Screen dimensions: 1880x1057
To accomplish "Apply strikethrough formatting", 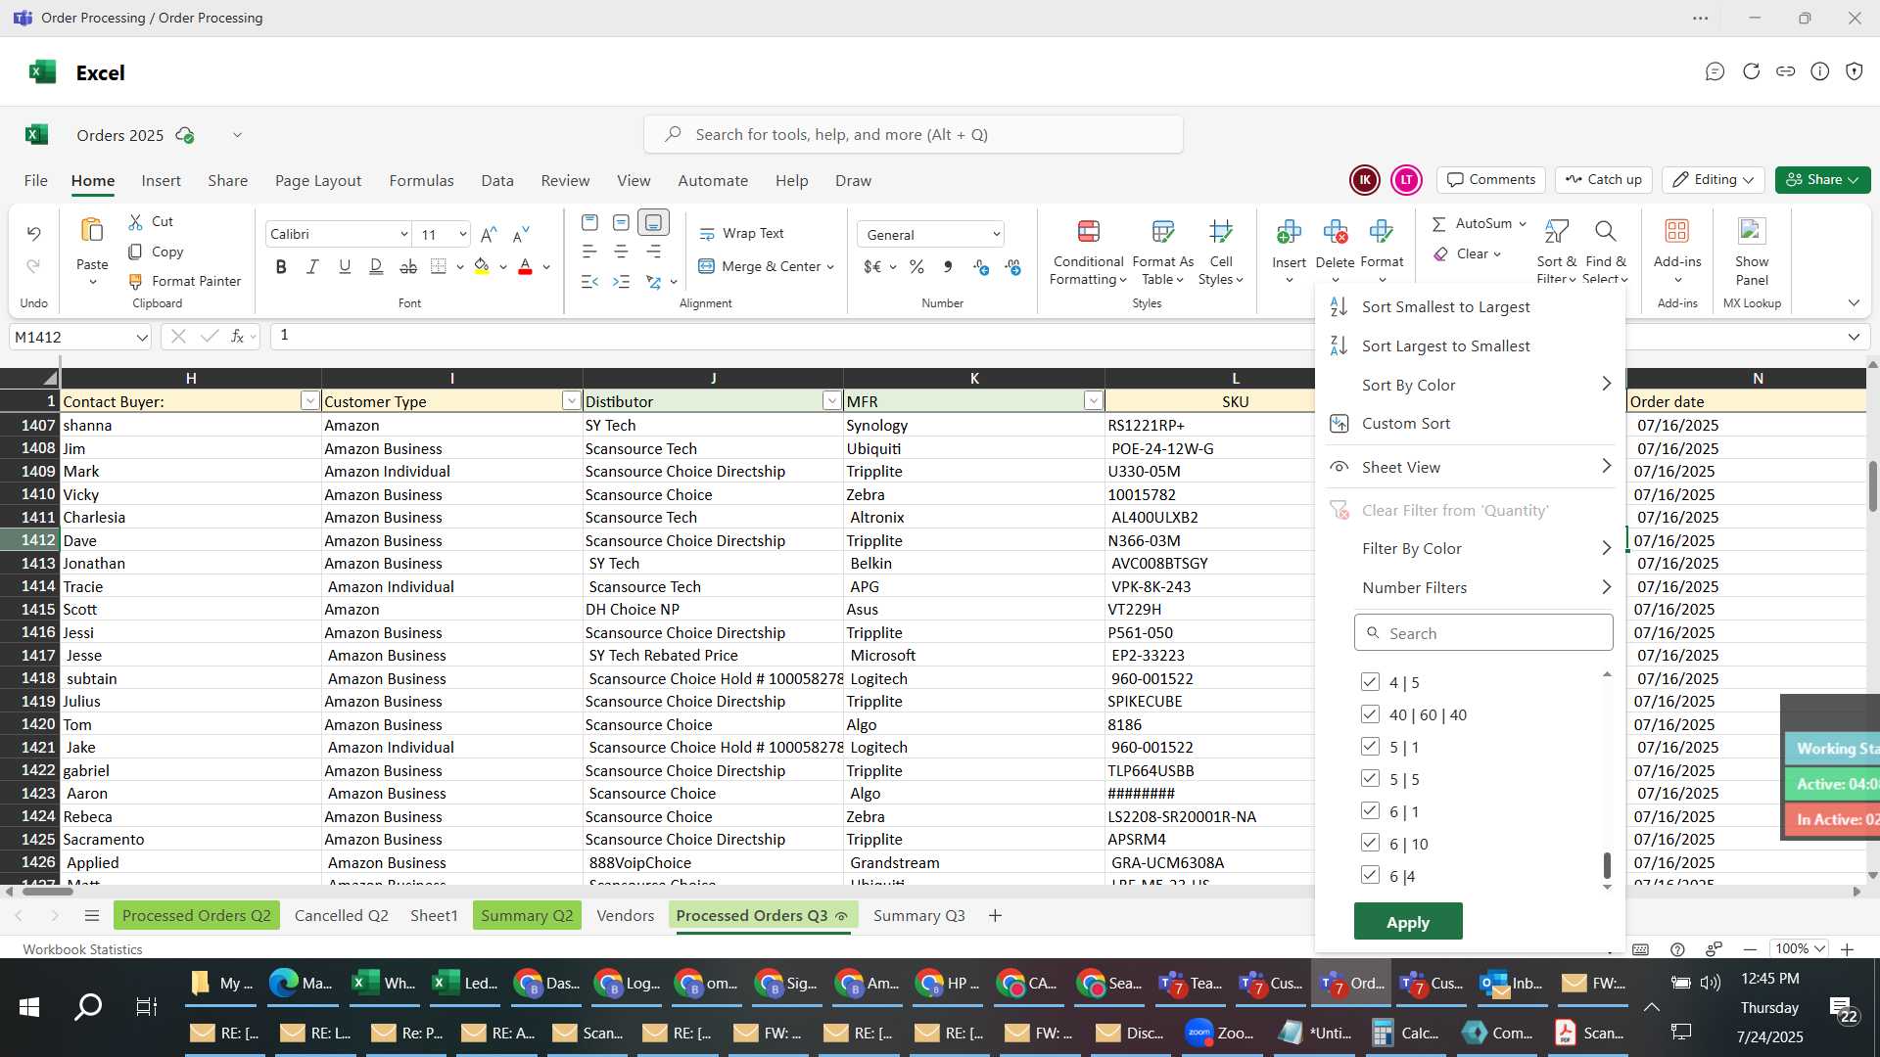I will point(408,266).
